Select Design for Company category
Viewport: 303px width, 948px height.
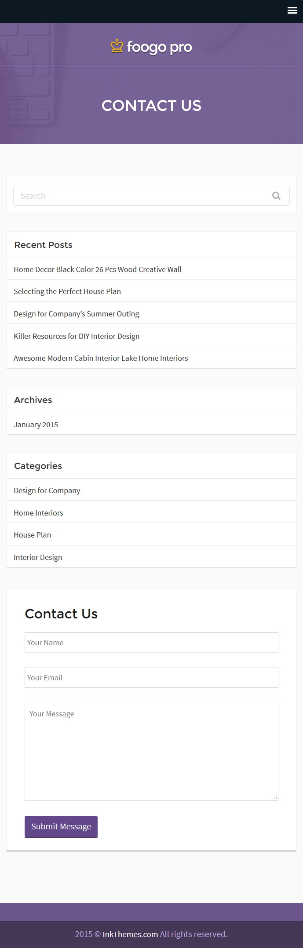point(47,490)
